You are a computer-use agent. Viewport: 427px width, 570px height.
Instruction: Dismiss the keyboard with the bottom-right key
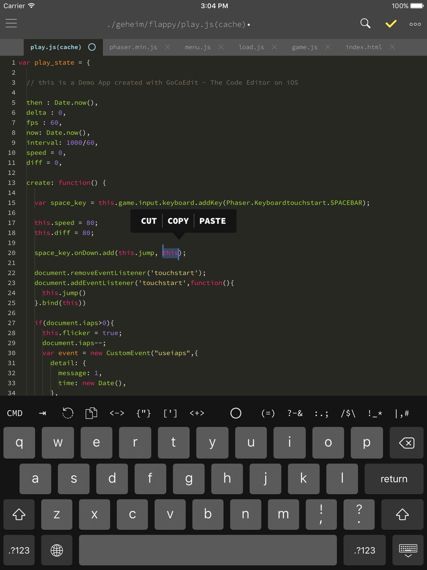coord(408,550)
